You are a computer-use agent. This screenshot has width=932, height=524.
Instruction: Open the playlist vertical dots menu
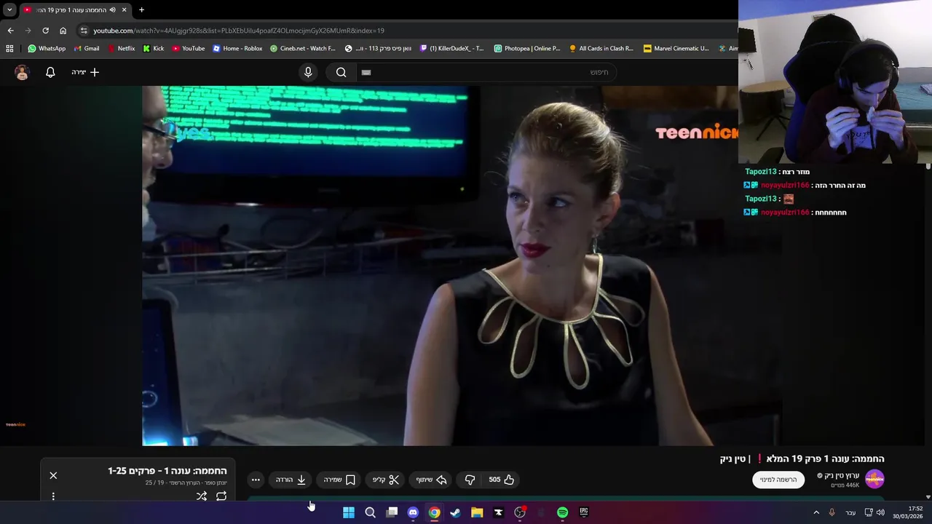(x=53, y=496)
